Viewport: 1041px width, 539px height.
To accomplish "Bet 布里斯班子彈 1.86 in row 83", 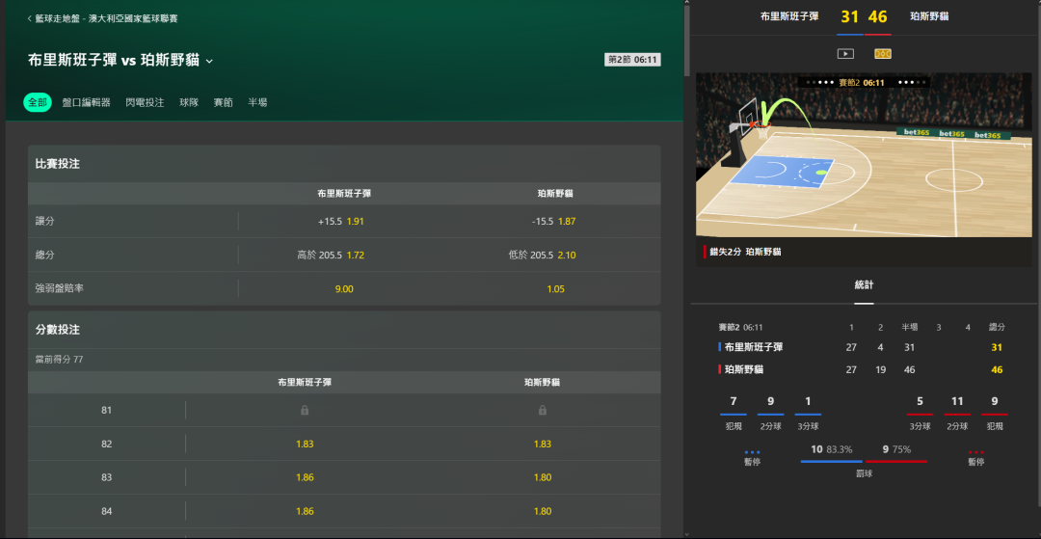I will (305, 477).
